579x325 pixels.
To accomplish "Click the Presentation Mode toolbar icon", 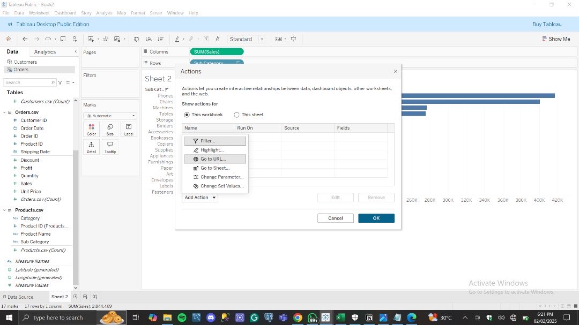I will 294,39.
